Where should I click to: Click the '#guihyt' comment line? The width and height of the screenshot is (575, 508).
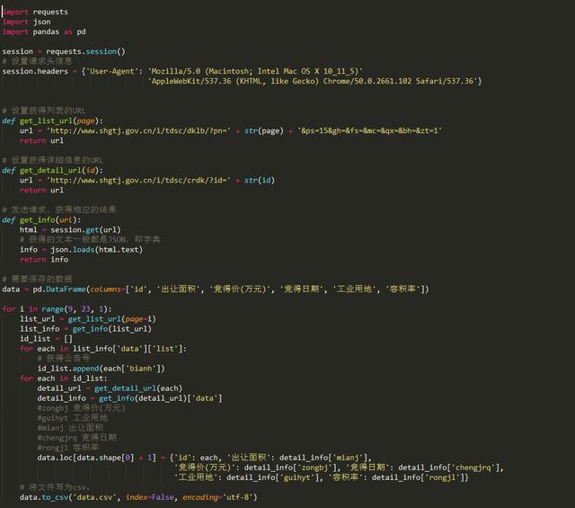(72, 418)
